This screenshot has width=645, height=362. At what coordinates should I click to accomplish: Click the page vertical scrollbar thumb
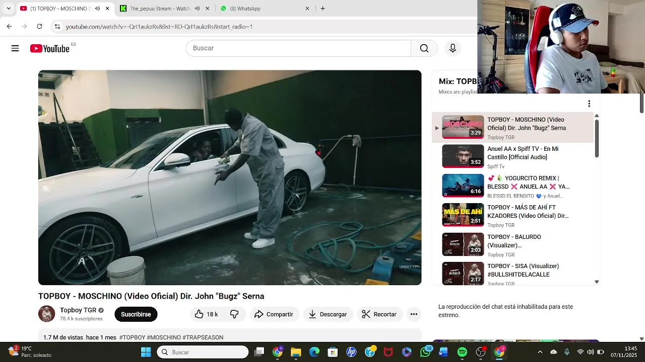pos(641,103)
